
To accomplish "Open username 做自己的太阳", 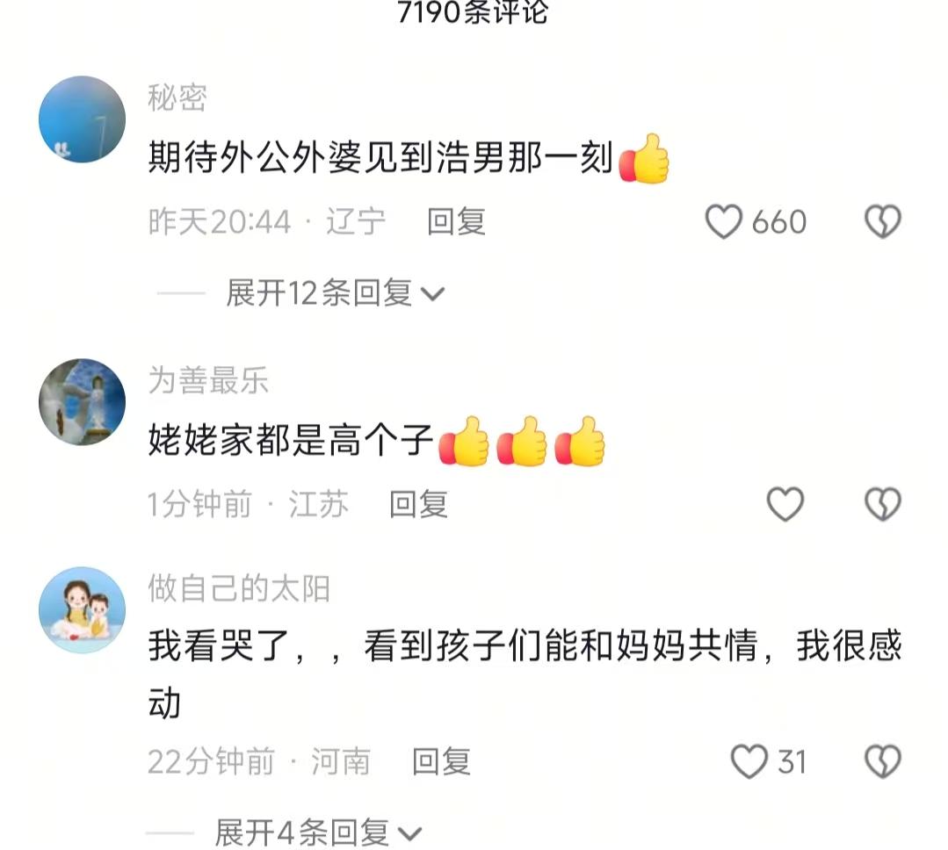I will point(239,588).
